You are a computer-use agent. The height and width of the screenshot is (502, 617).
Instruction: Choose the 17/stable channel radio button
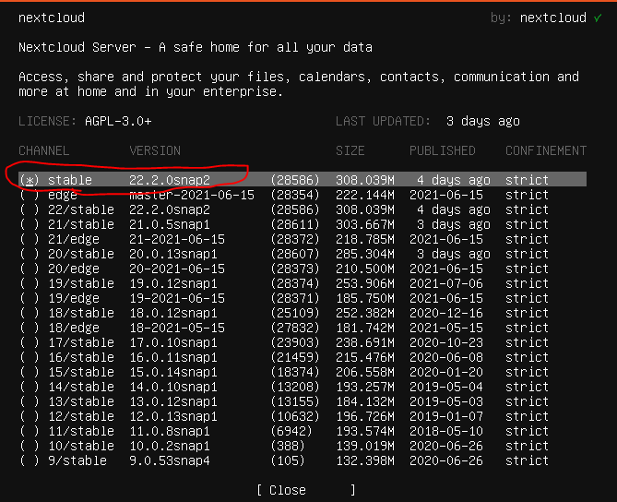point(30,342)
